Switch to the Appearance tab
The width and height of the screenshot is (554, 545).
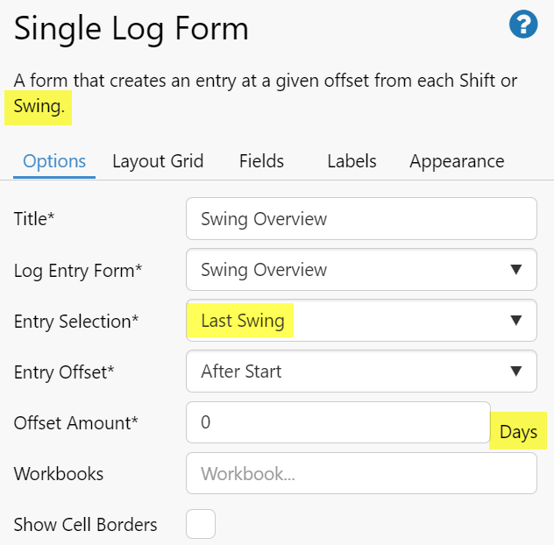pyautogui.click(x=457, y=161)
